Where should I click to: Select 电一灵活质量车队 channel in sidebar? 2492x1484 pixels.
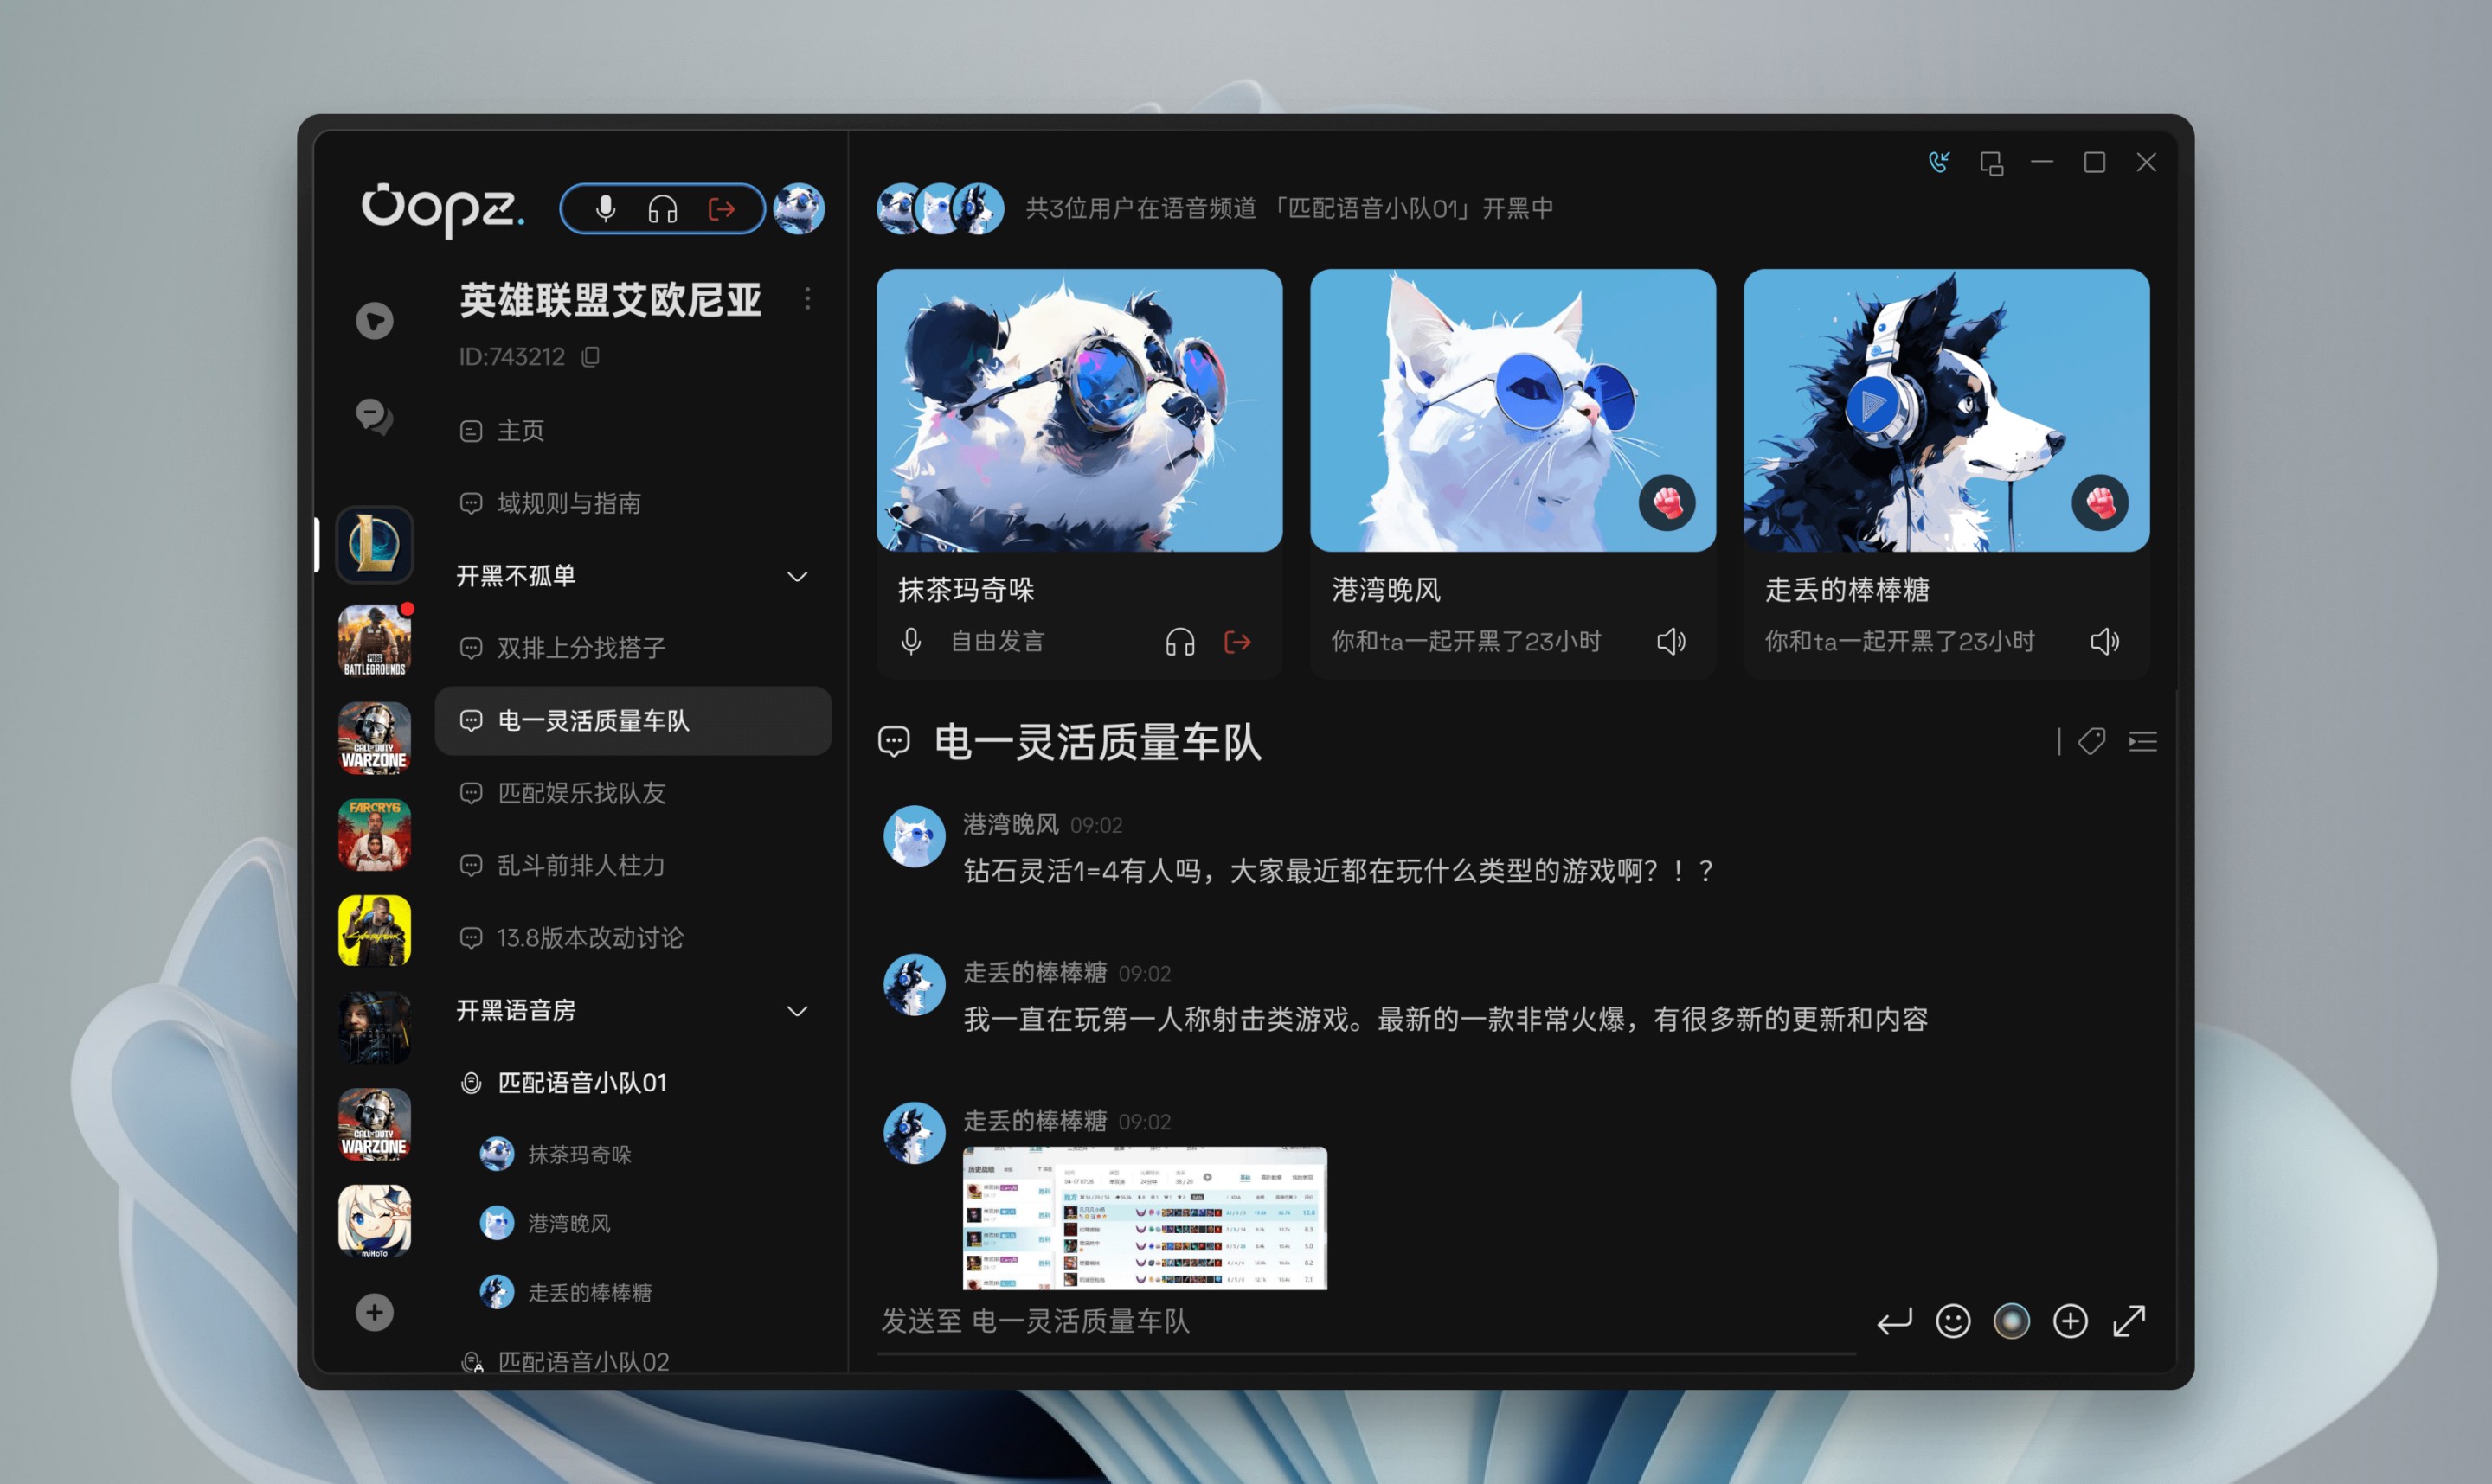point(633,720)
